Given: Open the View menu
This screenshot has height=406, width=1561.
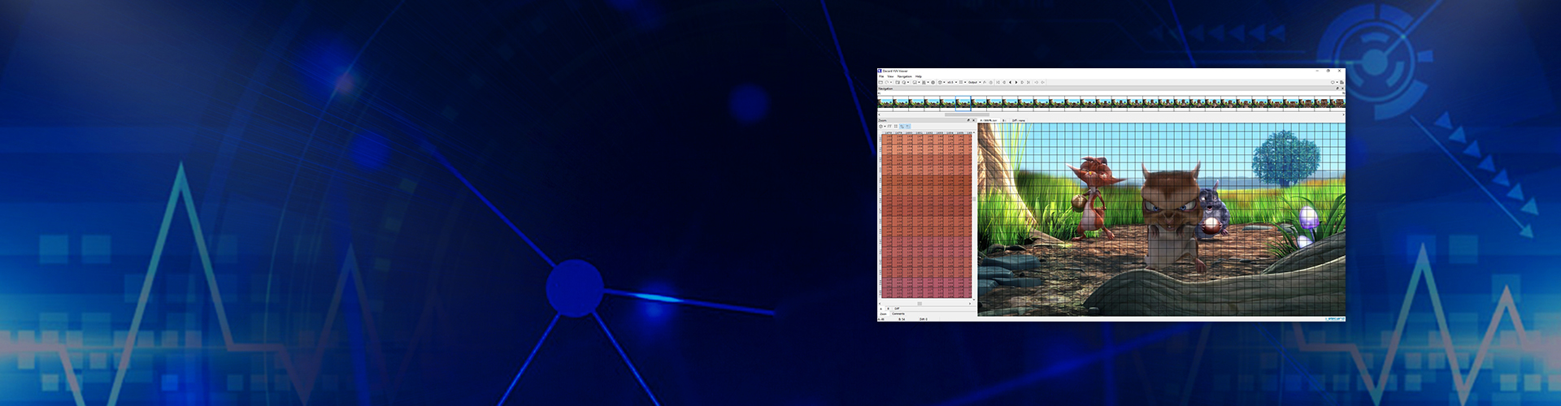Looking at the screenshot, I should [x=890, y=76].
